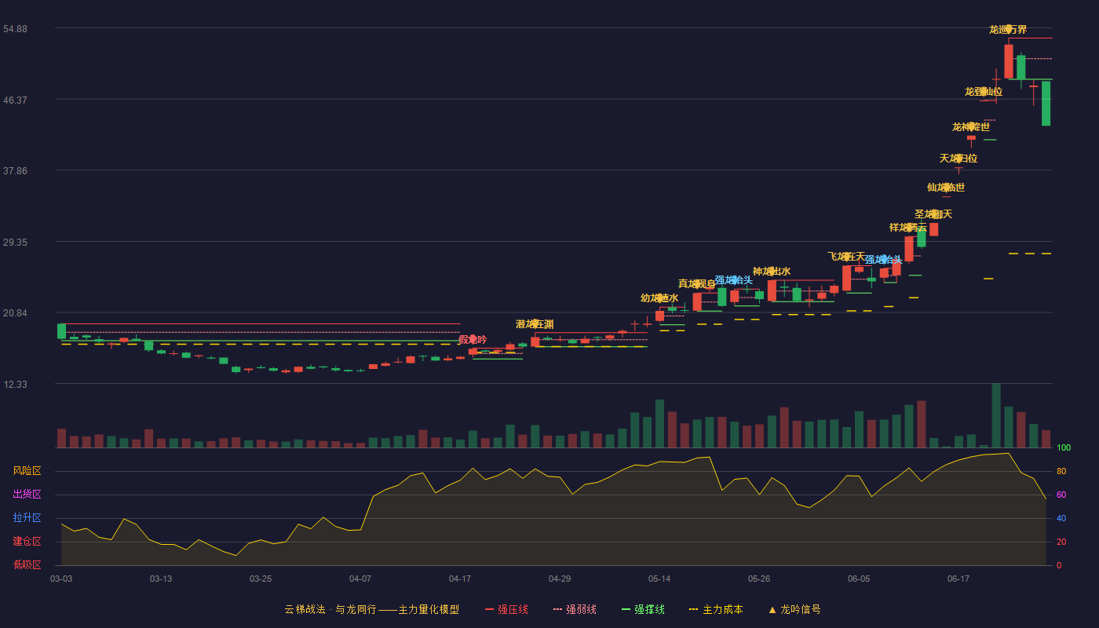Click the 神龙出水 signal marker
The width and height of the screenshot is (1099, 628).
click(772, 272)
